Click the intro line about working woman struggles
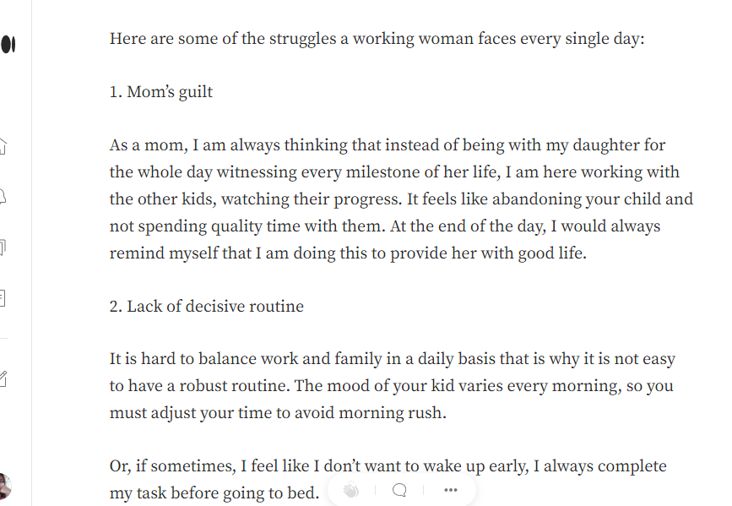Image resolution: width=732 pixels, height=506 pixels. (x=377, y=40)
